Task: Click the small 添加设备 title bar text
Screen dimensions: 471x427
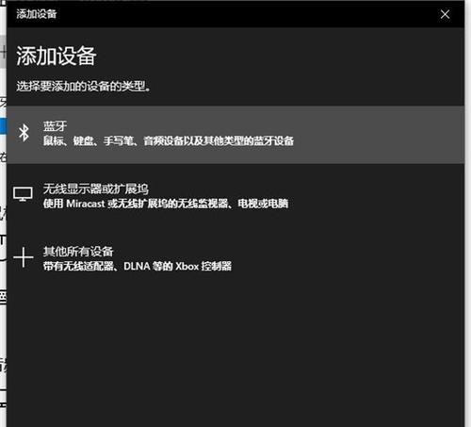Action: (37, 14)
